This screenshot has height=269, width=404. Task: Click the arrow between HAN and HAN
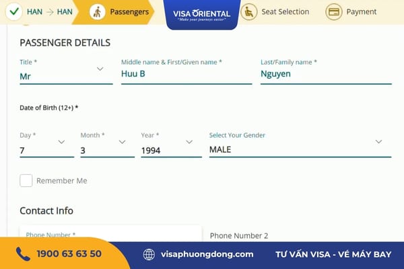[x=50, y=12]
